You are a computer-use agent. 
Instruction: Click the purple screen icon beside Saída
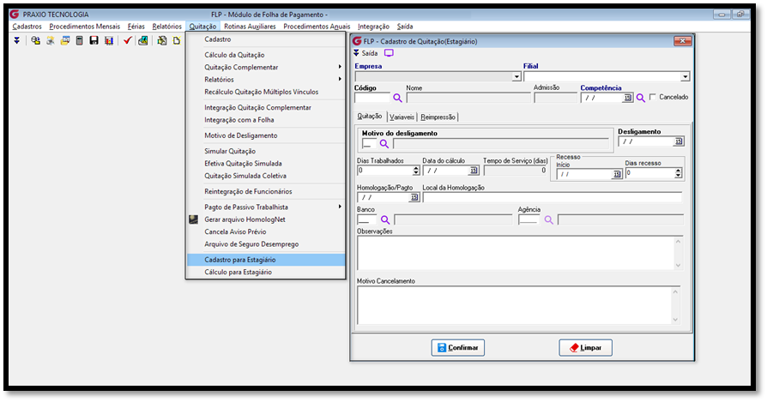tap(389, 53)
